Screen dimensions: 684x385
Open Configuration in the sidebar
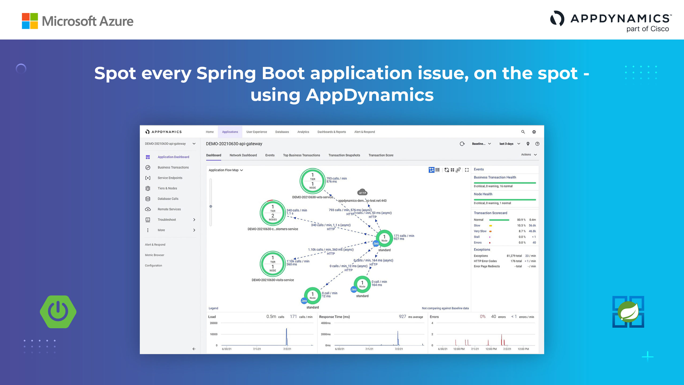(x=153, y=266)
